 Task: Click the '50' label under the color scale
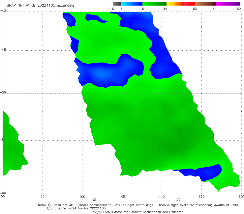195,9
